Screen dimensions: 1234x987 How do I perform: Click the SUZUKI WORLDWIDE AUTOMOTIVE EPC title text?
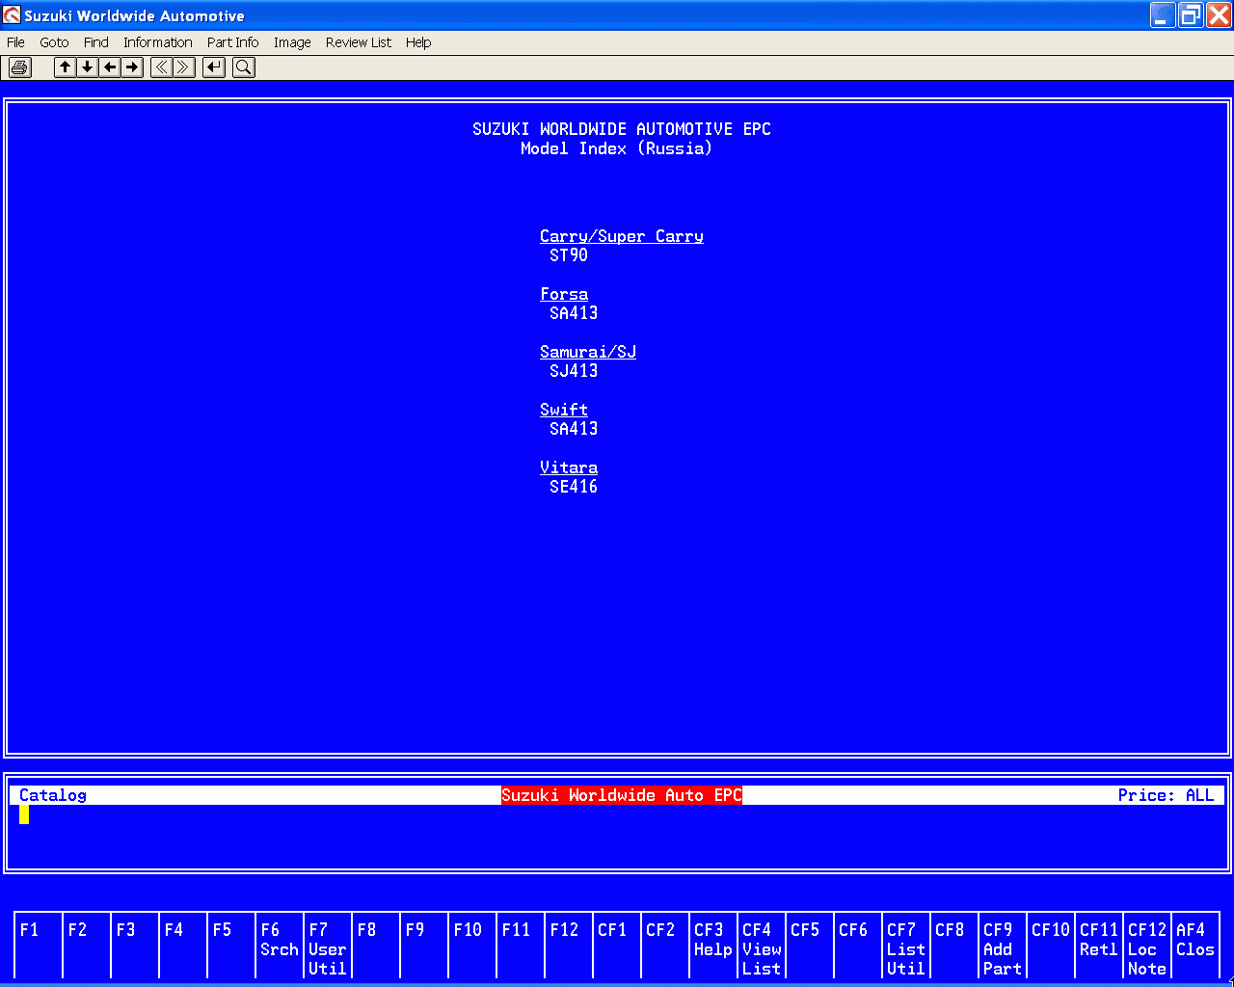pyautogui.click(x=622, y=129)
